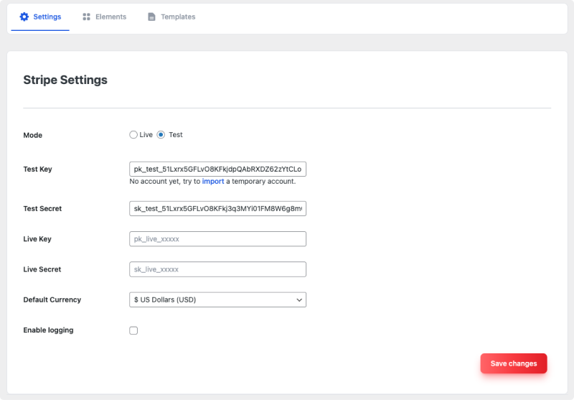Click the 'Enable logging' text label
Viewport: 574px width, 400px height.
(x=48, y=330)
